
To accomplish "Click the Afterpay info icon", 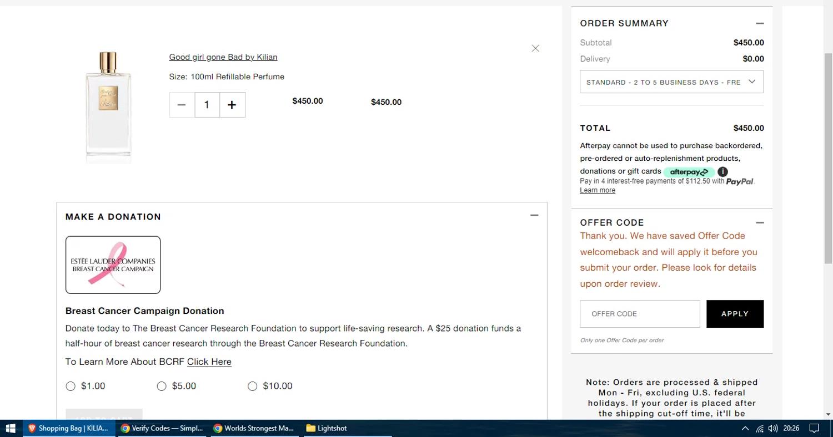I will coord(722,171).
